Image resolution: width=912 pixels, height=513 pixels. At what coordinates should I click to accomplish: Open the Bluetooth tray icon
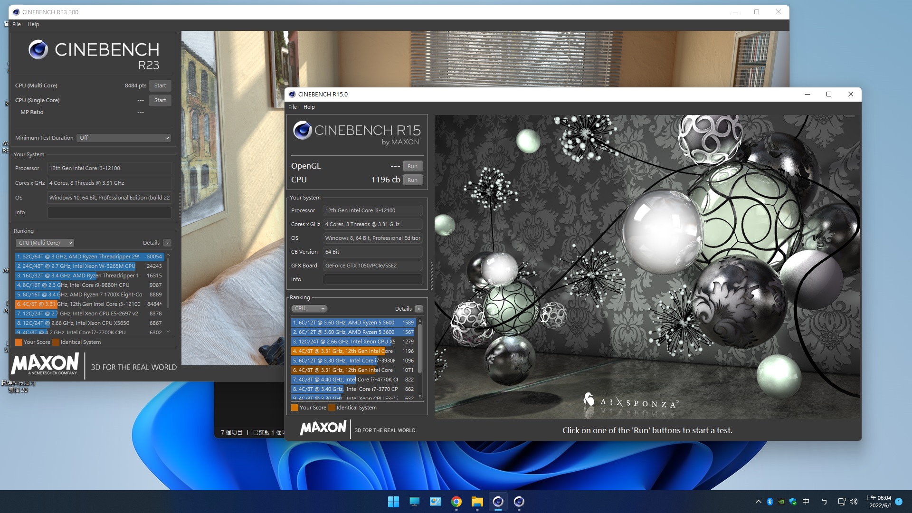(769, 502)
